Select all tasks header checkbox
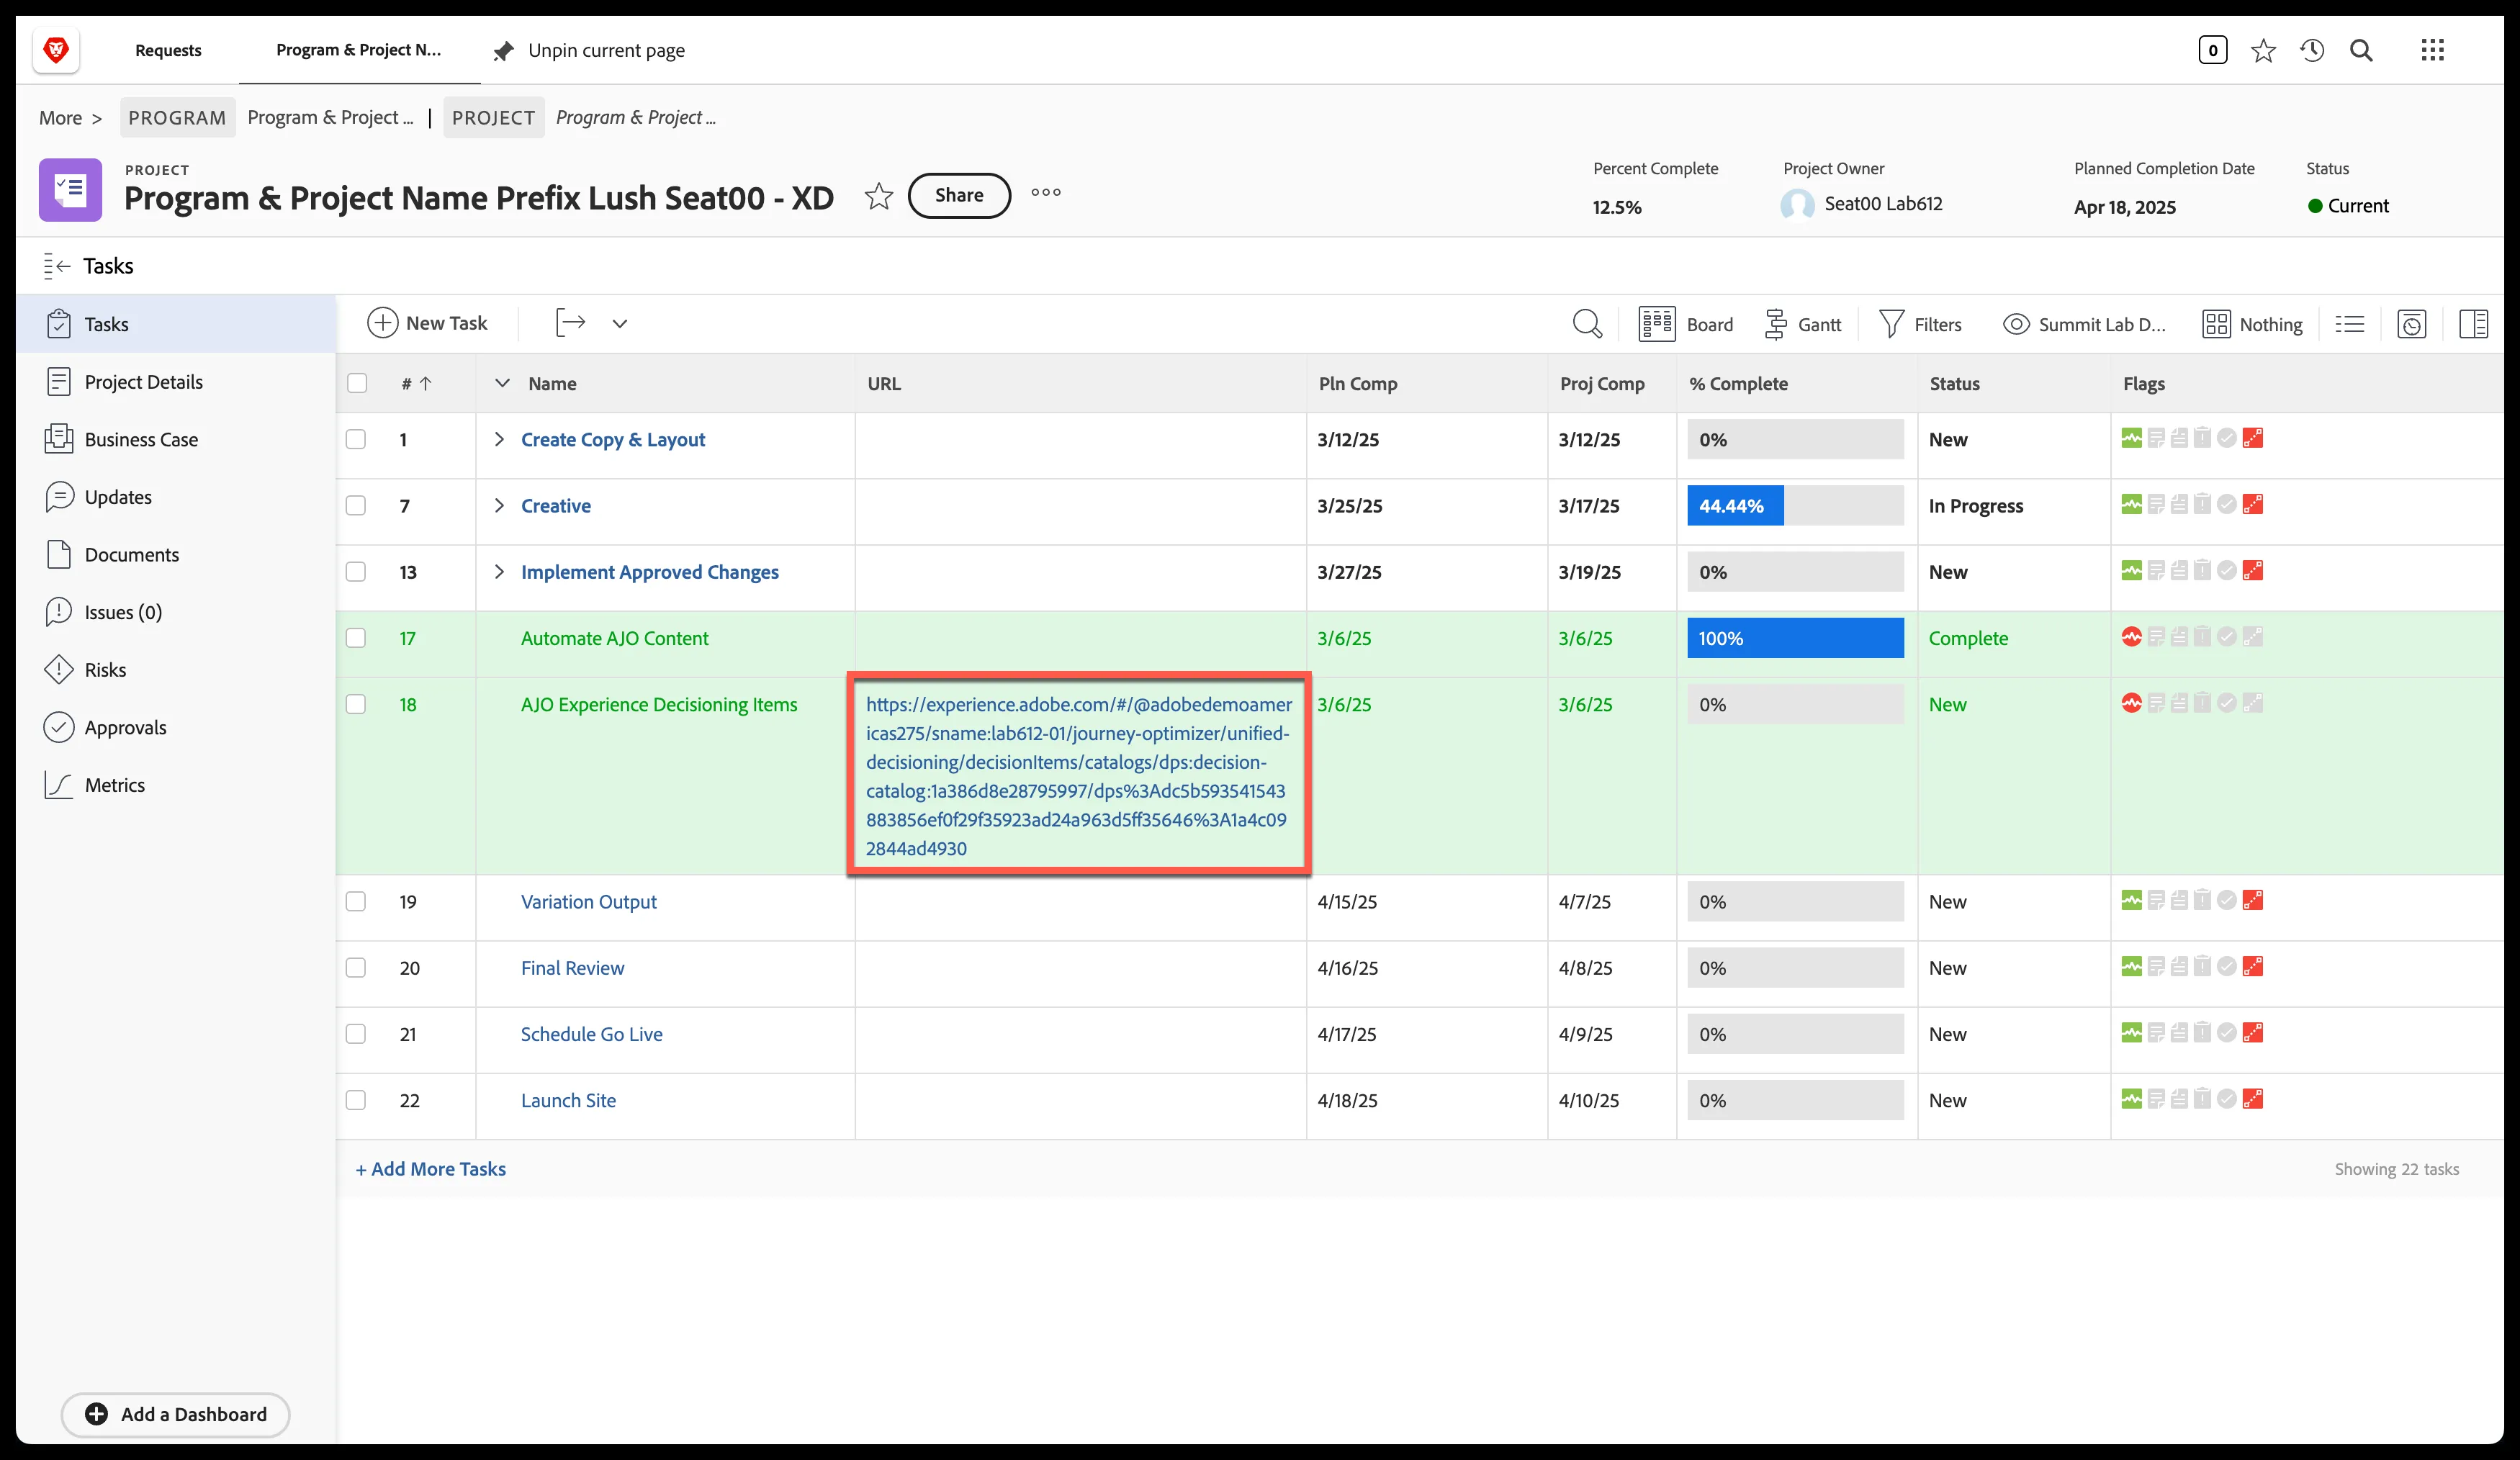 coord(357,383)
